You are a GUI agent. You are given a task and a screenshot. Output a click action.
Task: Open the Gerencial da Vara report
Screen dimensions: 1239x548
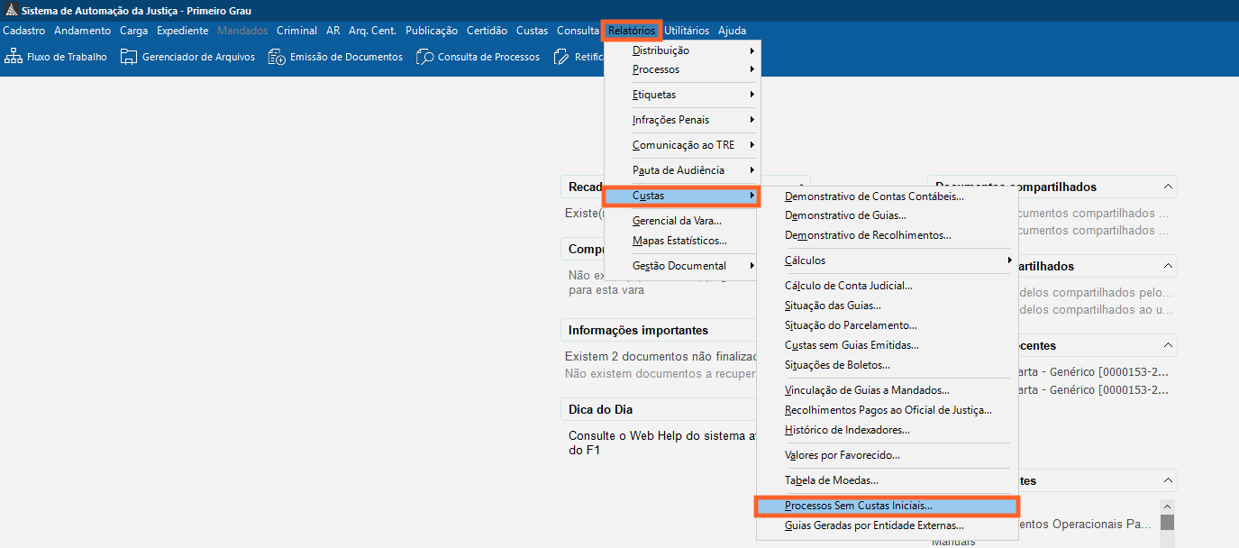tap(677, 221)
